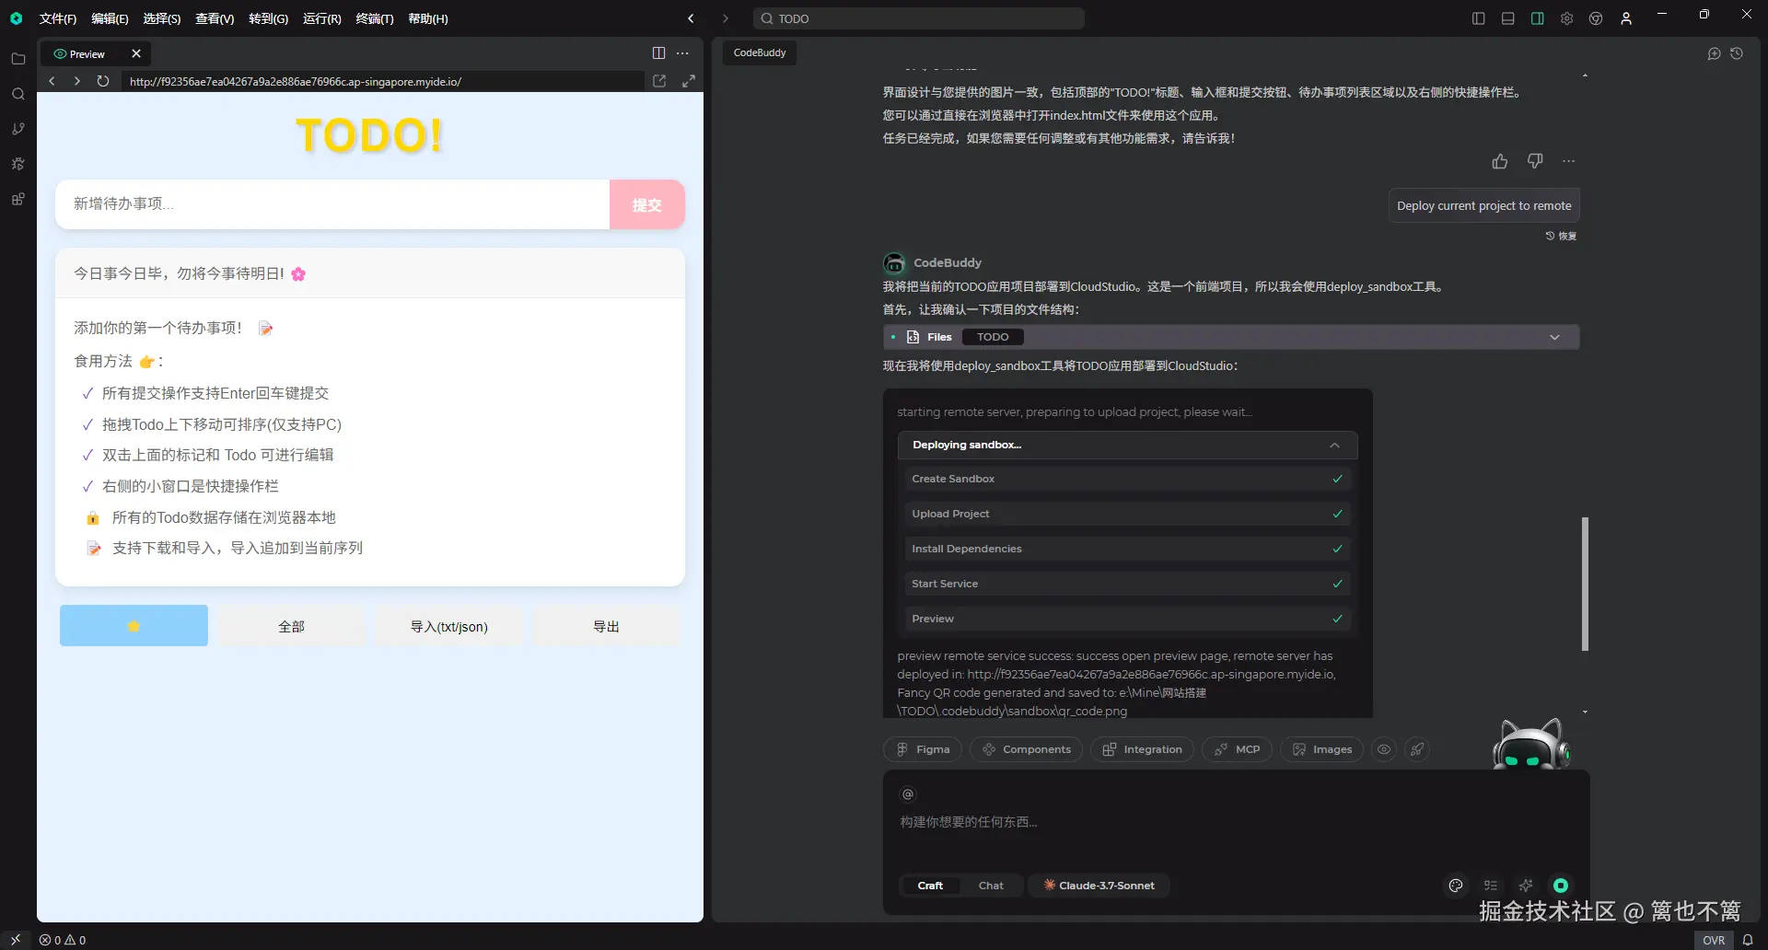Viewport: 1768px width, 950px height.
Task: Go back in the preview browser
Action: [x=52, y=81]
